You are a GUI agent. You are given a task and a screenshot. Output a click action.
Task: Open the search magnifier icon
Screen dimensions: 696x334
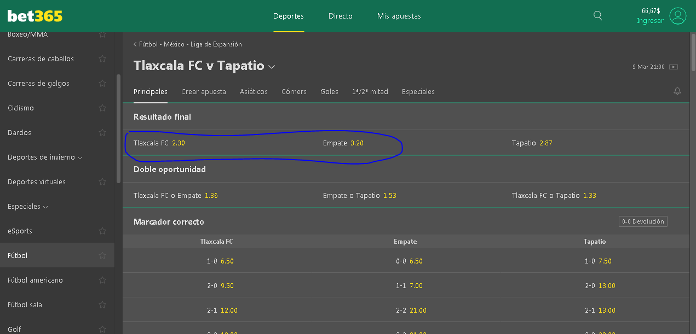point(598,16)
